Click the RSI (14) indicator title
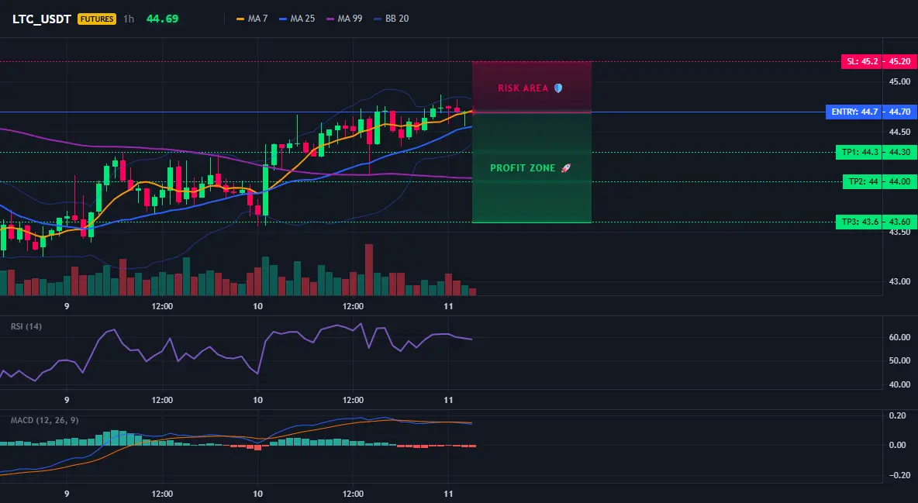 click(26, 326)
